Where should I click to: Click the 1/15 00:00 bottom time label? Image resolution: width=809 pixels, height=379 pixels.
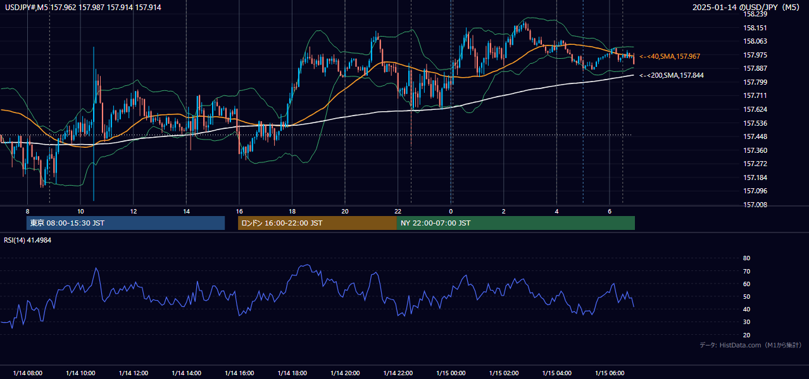451,373
